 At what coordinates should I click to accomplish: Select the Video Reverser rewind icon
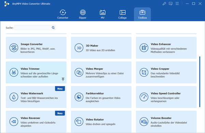tap(14, 121)
